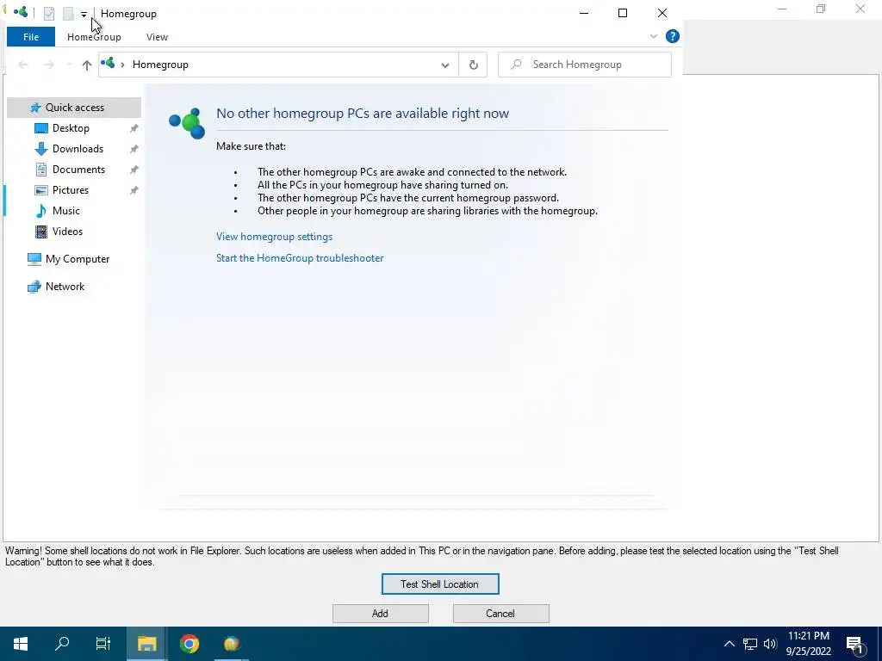Click the network icon in system tray

[750, 644]
